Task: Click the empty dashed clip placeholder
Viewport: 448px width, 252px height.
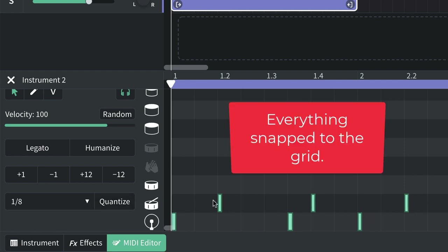Action: tap(313, 38)
